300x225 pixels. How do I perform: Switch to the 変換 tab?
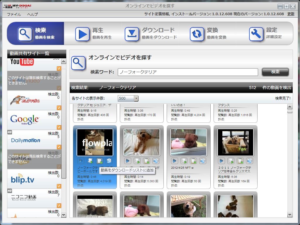[207, 33]
